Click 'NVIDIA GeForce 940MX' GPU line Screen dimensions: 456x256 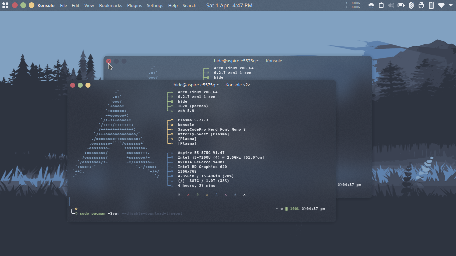tap(201, 162)
